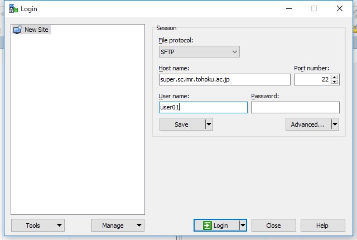357x240 pixels.
Task: Open the Manage menu button
Action: click(118, 225)
